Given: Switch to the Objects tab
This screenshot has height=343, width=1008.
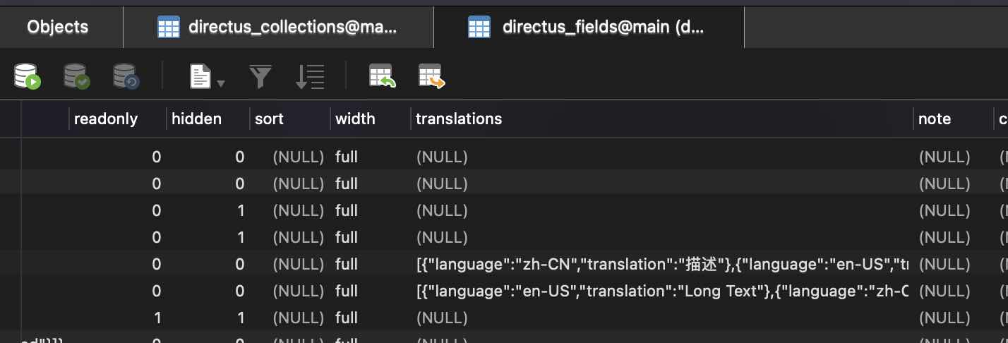Looking at the screenshot, I should (58, 27).
